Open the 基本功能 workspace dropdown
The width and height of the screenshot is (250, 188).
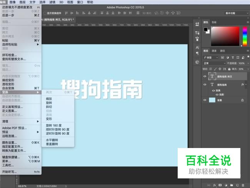pos(237,13)
